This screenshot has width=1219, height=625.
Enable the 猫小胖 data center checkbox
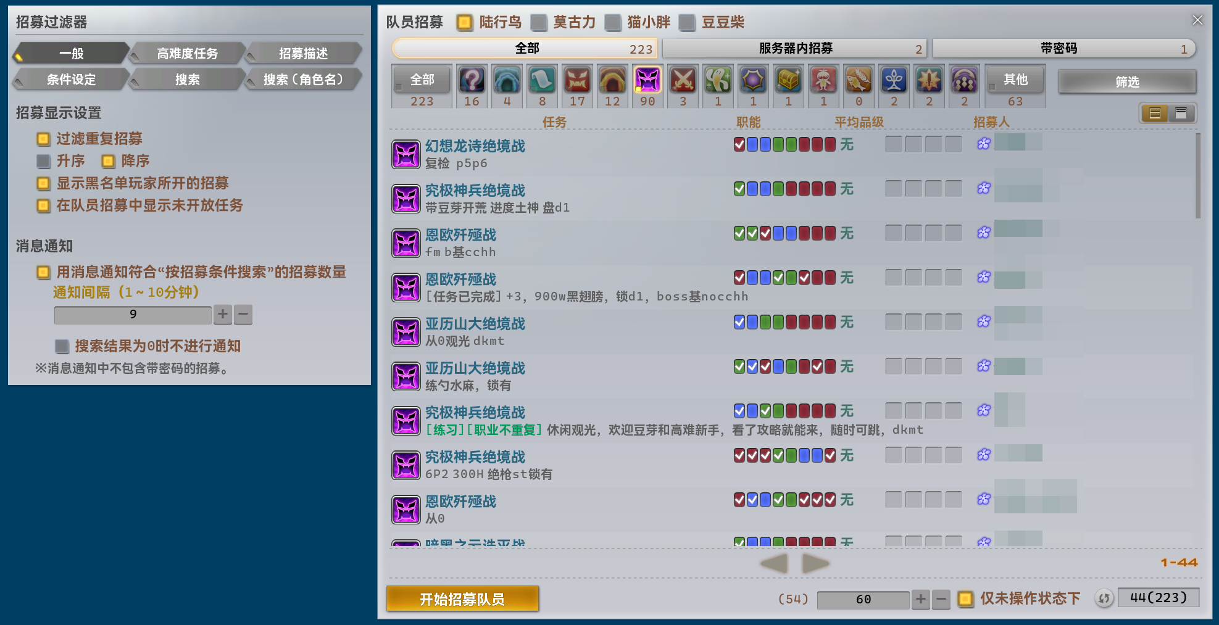(x=613, y=23)
